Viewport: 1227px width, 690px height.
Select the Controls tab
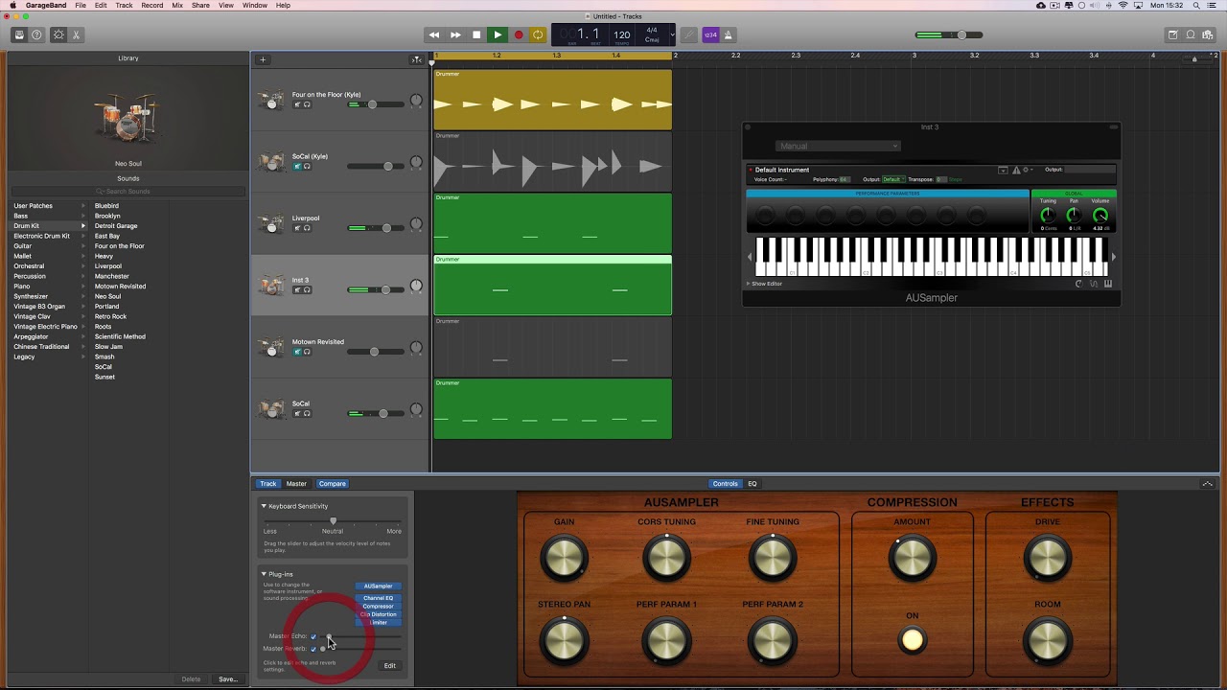[726, 484]
